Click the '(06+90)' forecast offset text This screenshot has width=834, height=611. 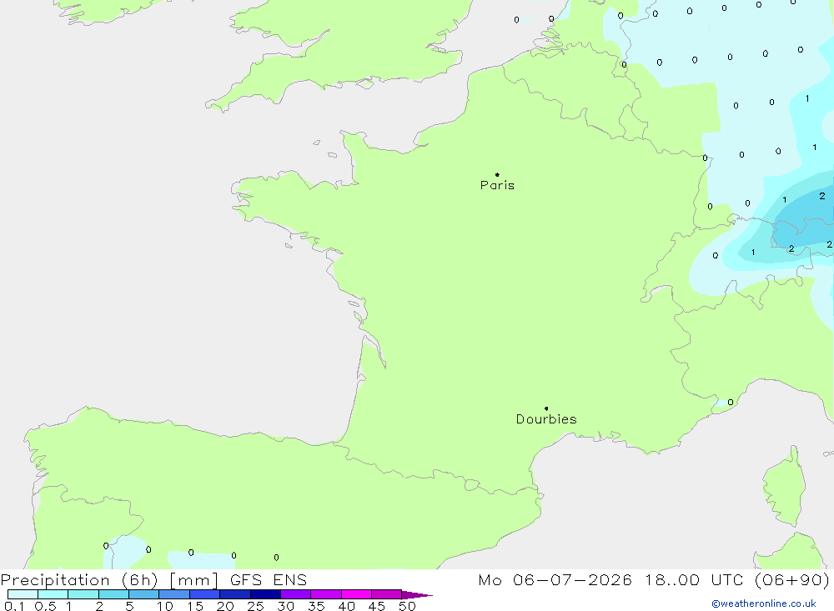[792, 580]
